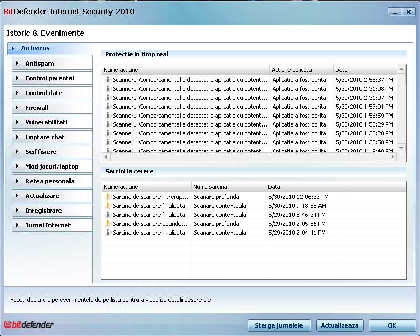Sort real-time events by Data column
Viewport: 420px width, 336px height.
365,70
